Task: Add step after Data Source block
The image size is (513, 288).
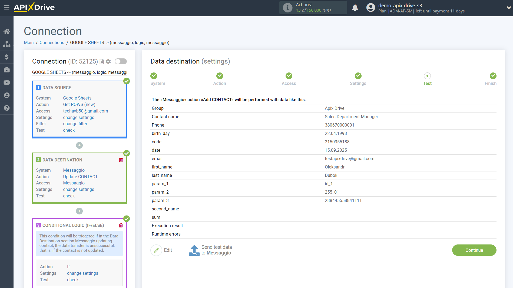Action: (x=79, y=145)
